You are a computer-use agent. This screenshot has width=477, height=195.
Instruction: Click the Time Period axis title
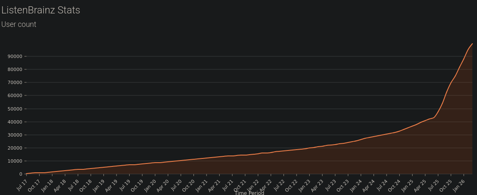click(x=249, y=193)
